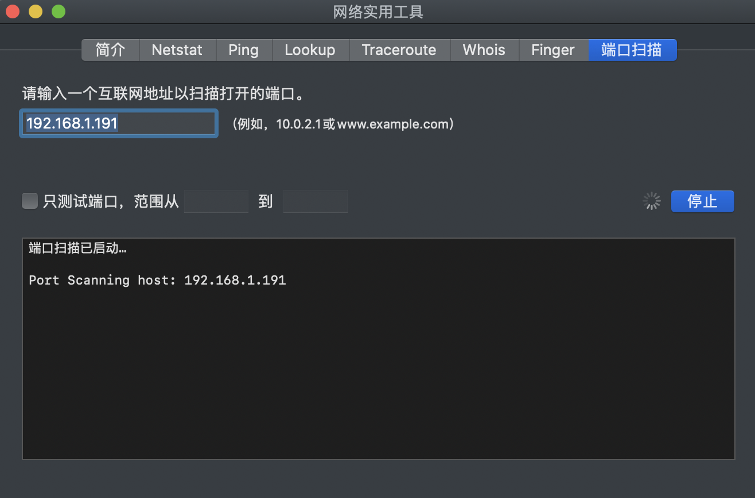This screenshot has height=498, width=755.
Task: Go to the Lookup tab
Action: click(310, 50)
